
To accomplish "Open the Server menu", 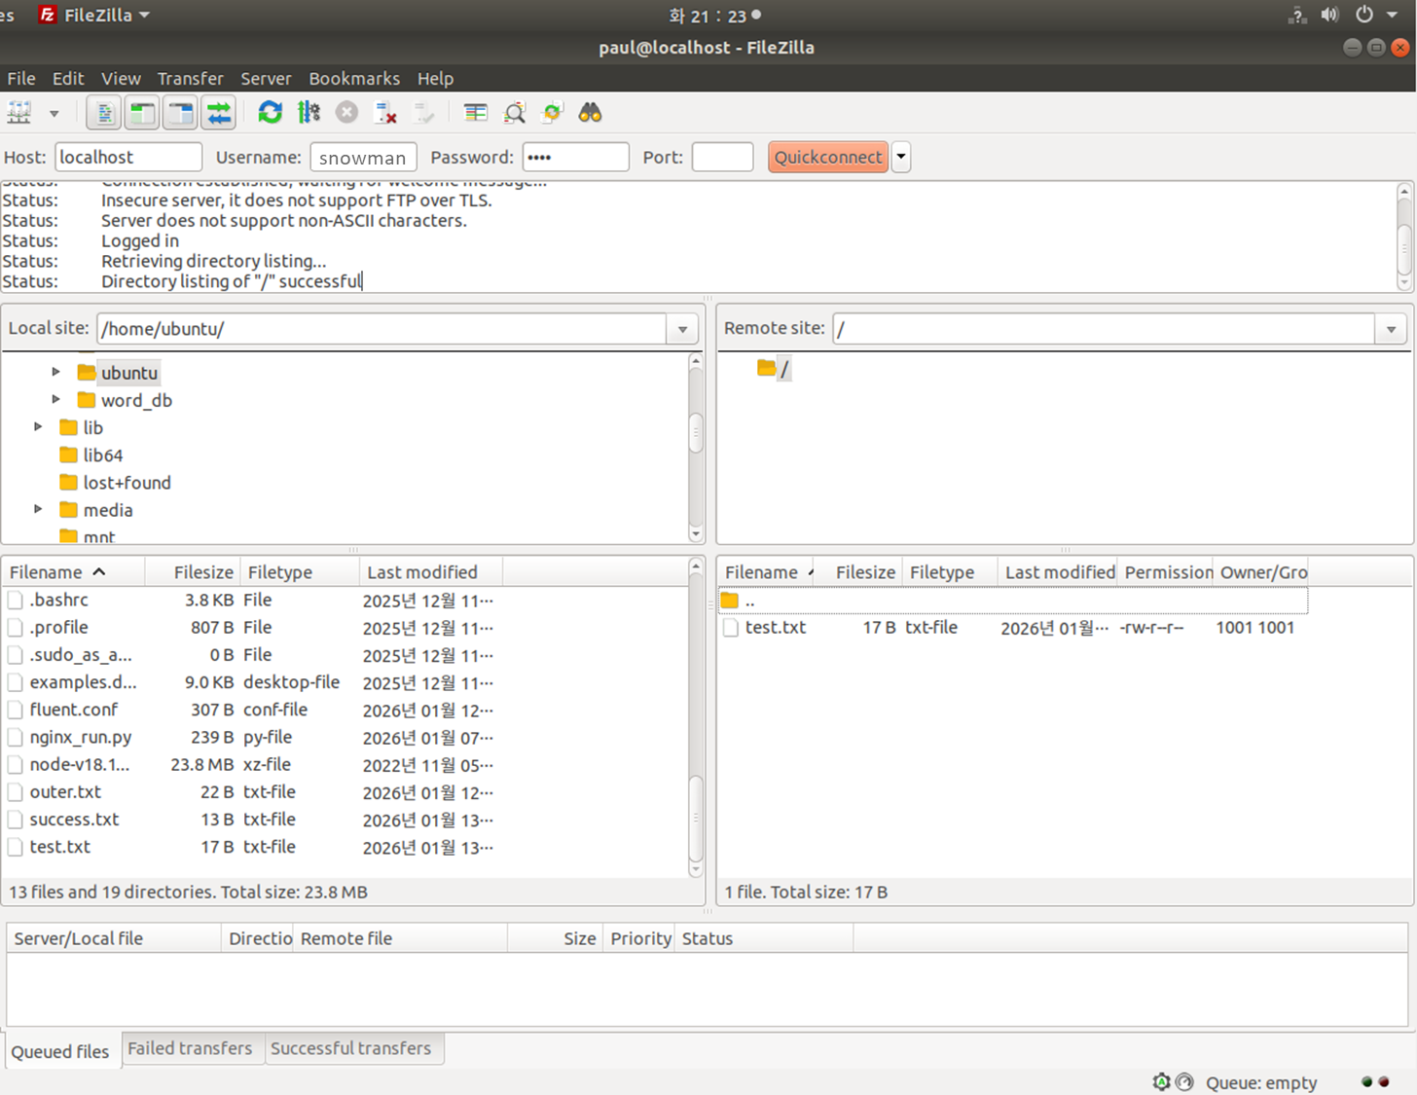I will pos(266,79).
